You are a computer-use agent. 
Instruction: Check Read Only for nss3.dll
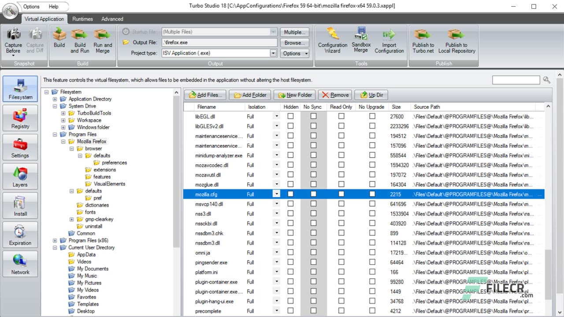(341, 214)
